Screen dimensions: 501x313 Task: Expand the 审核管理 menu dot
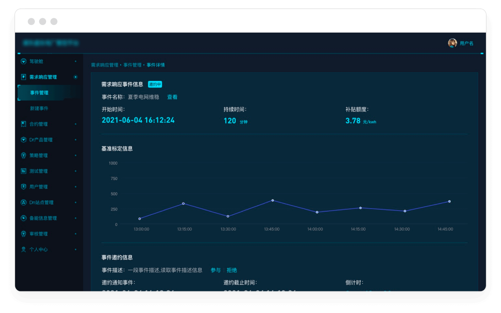[x=76, y=234]
